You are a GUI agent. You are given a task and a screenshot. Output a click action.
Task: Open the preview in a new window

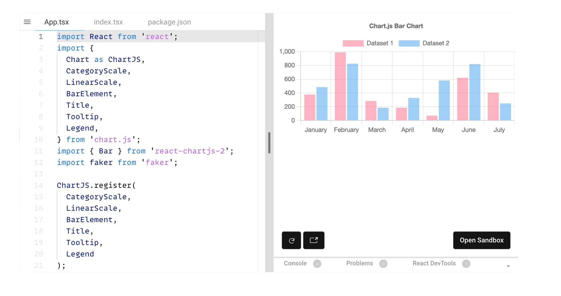314,240
